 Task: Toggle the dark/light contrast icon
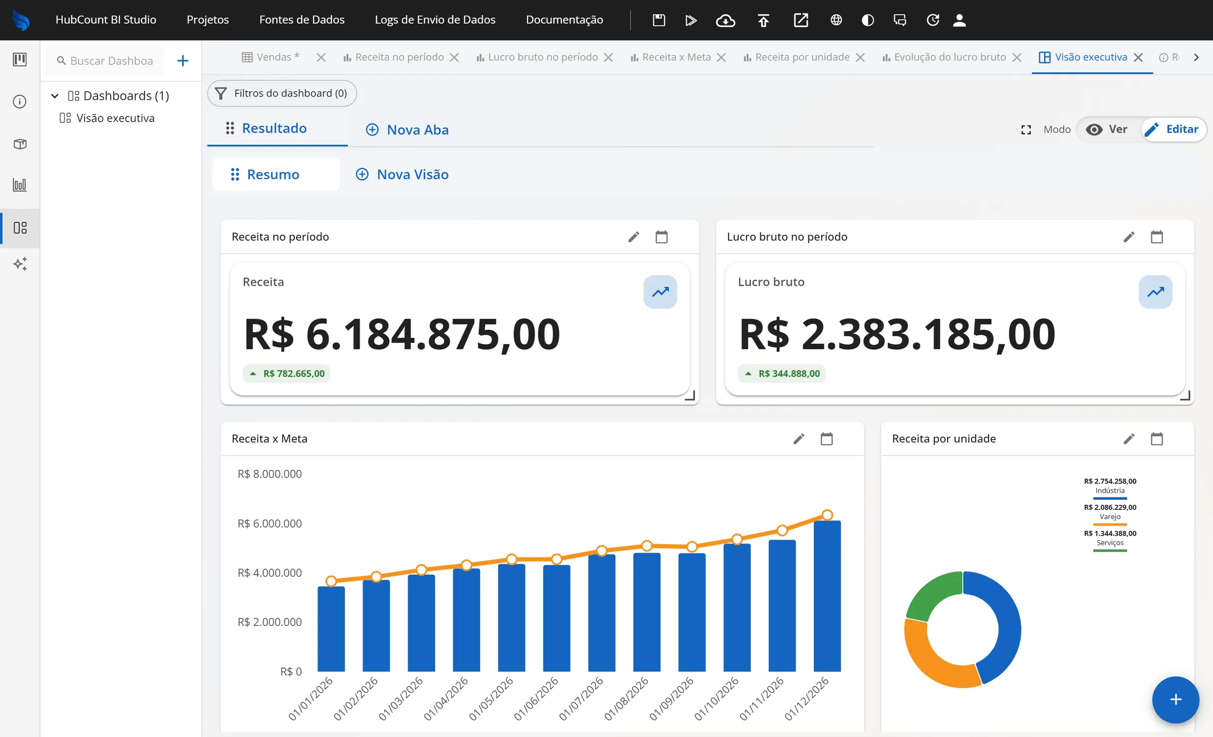click(x=867, y=20)
